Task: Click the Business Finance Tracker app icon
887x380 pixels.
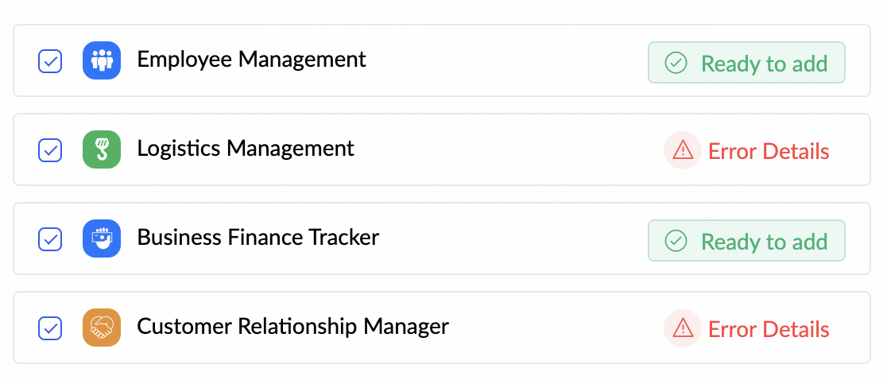Action: pos(102,238)
